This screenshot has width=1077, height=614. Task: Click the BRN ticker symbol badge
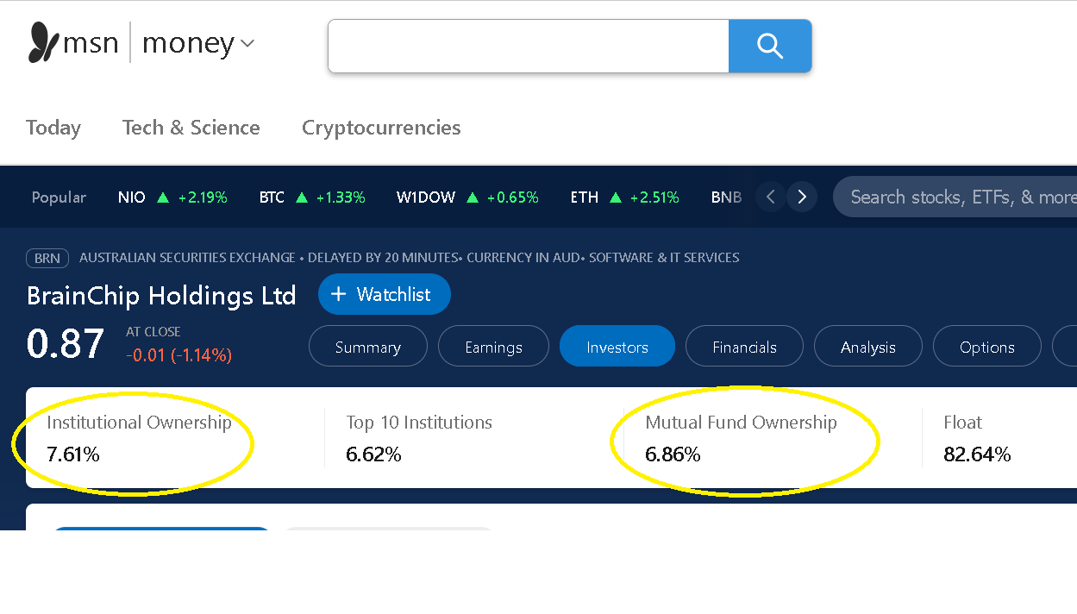(47, 258)
